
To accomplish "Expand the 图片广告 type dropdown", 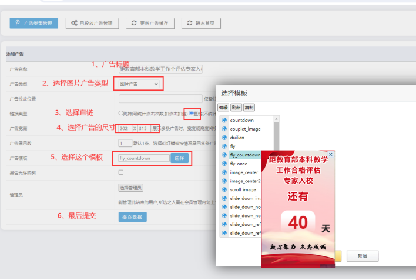I will click(x=138, y=84).
